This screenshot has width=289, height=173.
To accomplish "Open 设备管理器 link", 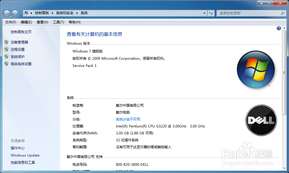I will point(19,42).
